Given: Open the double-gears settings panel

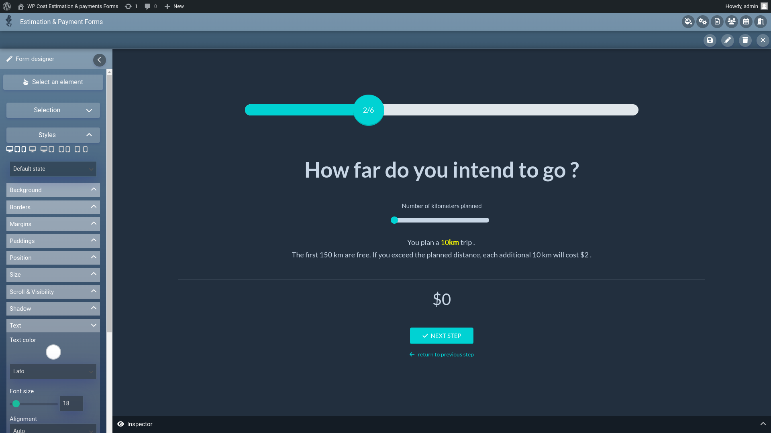Looking at the screenshot, I should click(x=702, y=22).
